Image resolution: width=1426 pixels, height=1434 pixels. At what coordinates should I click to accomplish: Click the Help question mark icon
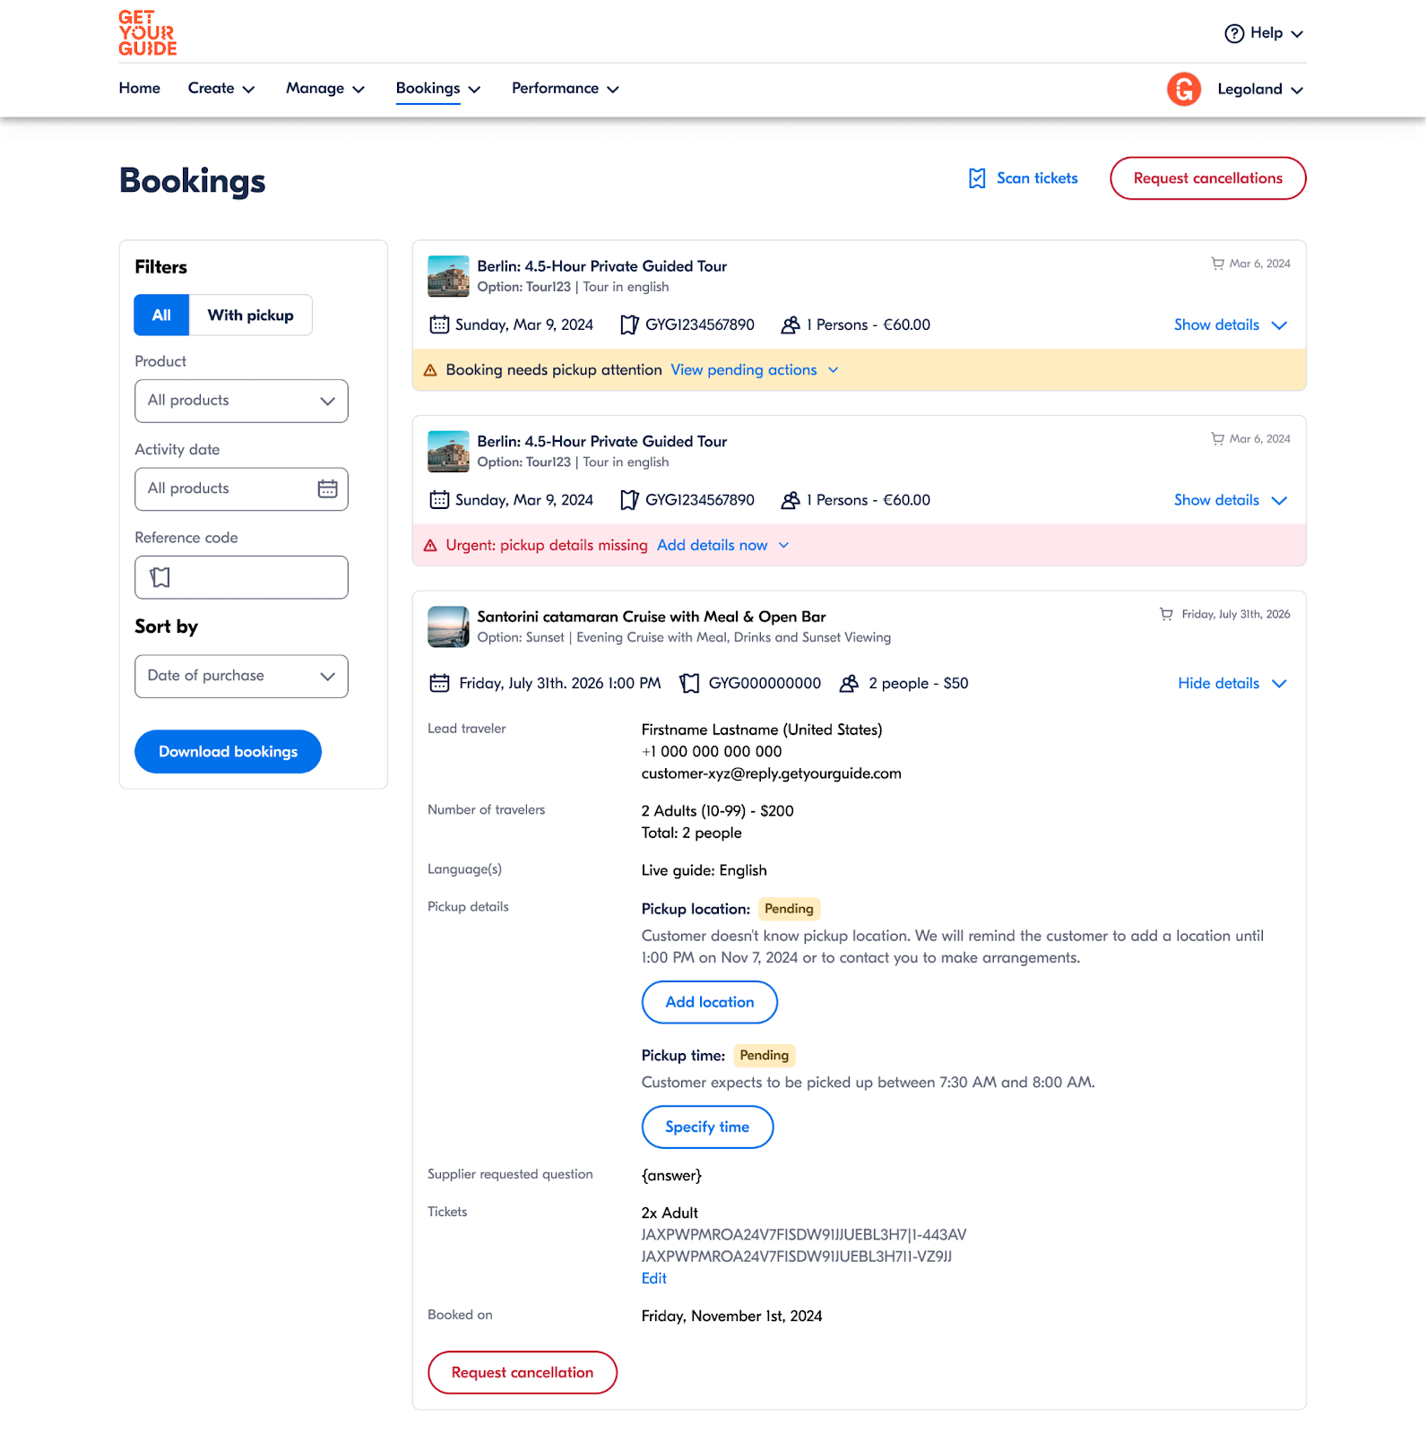point(1234,33)
